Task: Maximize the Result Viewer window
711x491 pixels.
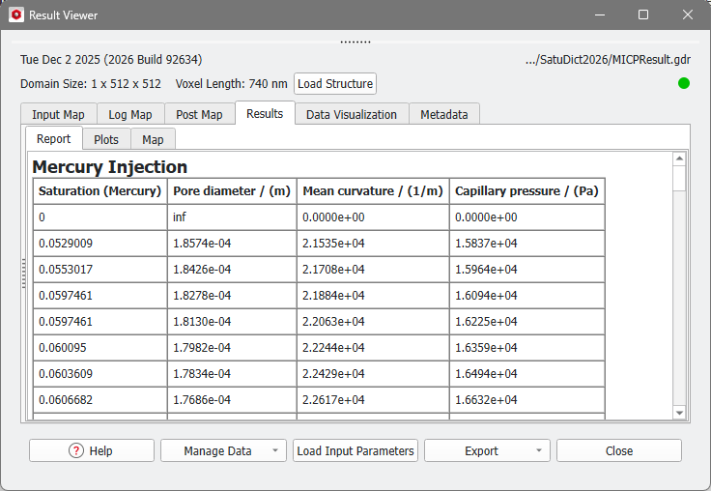Action: pyautogui.click(x=643, y=15)
